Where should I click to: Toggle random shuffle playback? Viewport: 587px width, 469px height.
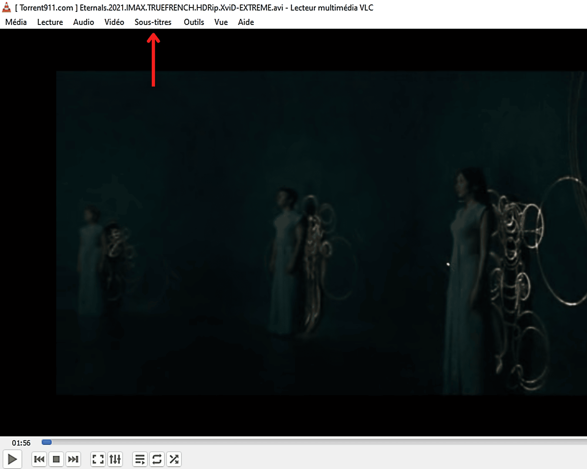point(174,459)
